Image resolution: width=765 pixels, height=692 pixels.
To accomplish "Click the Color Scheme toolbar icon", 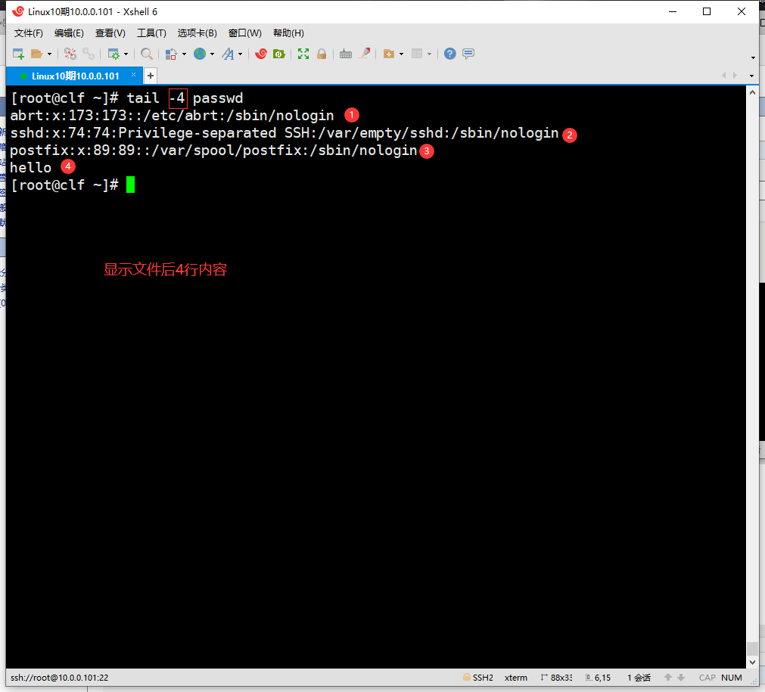I will [171, 54].
